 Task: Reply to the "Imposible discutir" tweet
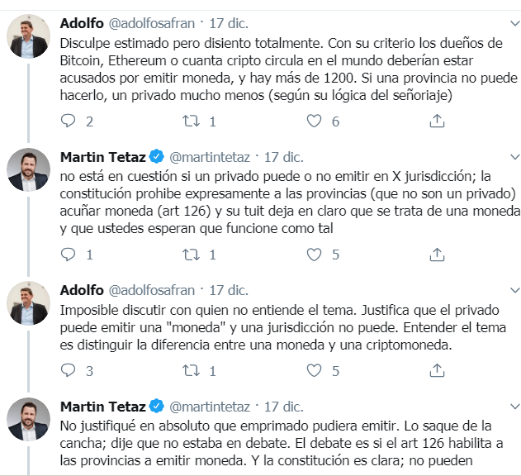[x=69, y=371]
